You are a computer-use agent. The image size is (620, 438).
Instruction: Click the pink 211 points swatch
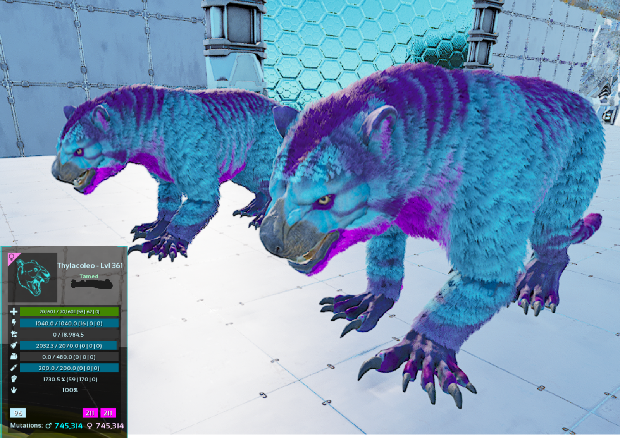click(x=90, y=413)
